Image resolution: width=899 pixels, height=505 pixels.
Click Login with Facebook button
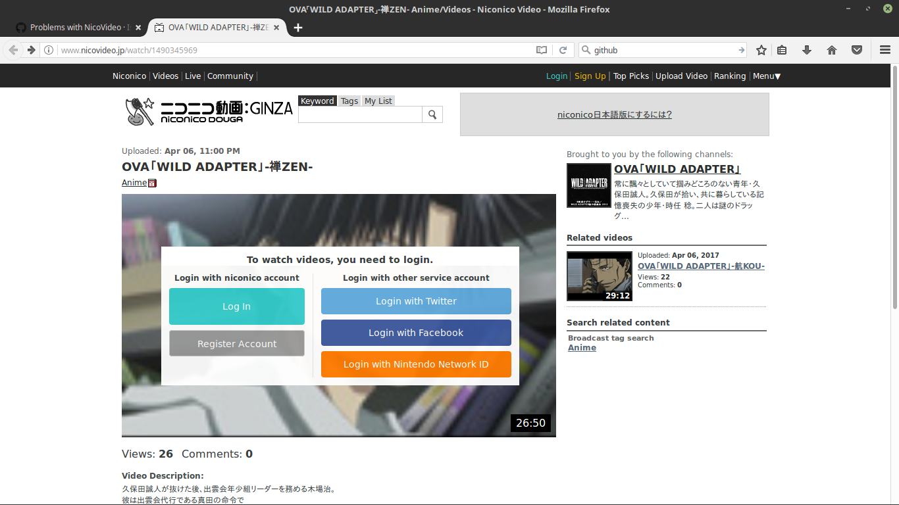pos(416,333)
